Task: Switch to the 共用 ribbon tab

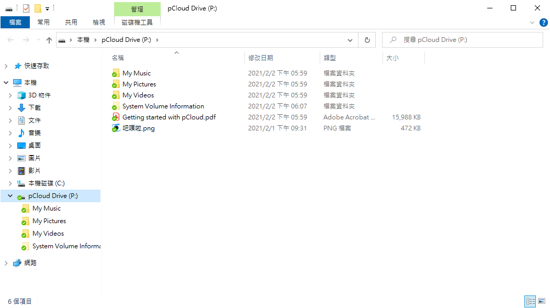Action: [x=71, y=23]
